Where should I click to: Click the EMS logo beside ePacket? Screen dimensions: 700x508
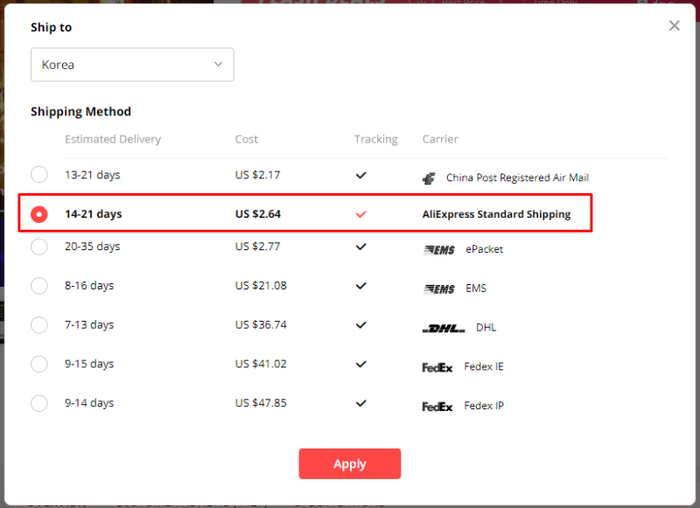pyautogui.click(x=439, y=250)
